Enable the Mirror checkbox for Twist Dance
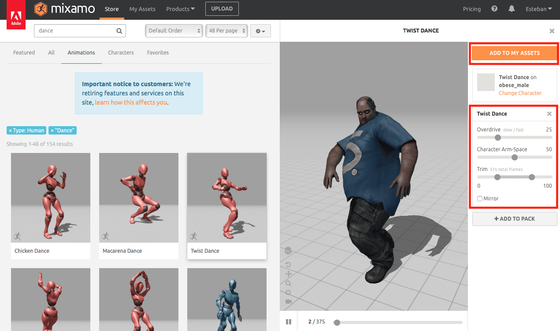560x331 pixels. [x=479, y=198]
